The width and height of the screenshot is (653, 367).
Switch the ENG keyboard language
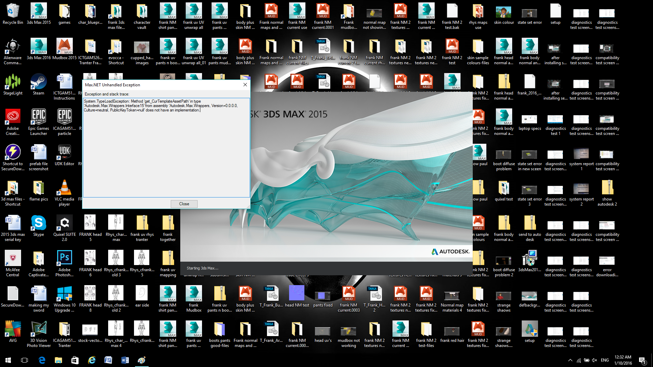pos(605,360)
